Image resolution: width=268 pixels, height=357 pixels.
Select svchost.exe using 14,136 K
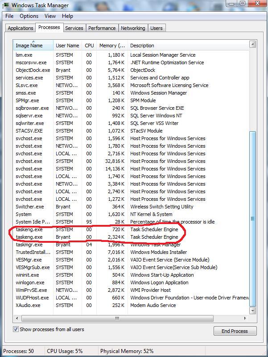click(131, 169)
